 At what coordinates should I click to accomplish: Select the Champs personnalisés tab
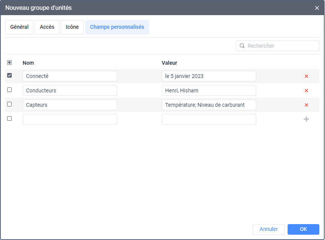point(117,27)
